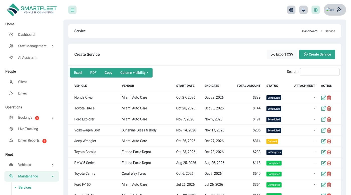
Task: Edit the Honda Civic service row
Action: point(323,98)
